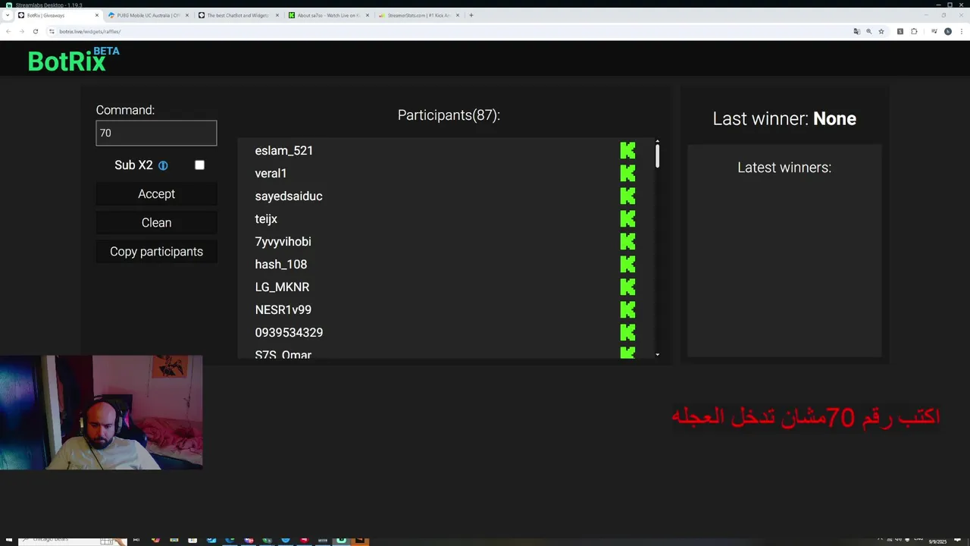
Task: Click the participants list scrollbar thumb
Action: (657, 156)
